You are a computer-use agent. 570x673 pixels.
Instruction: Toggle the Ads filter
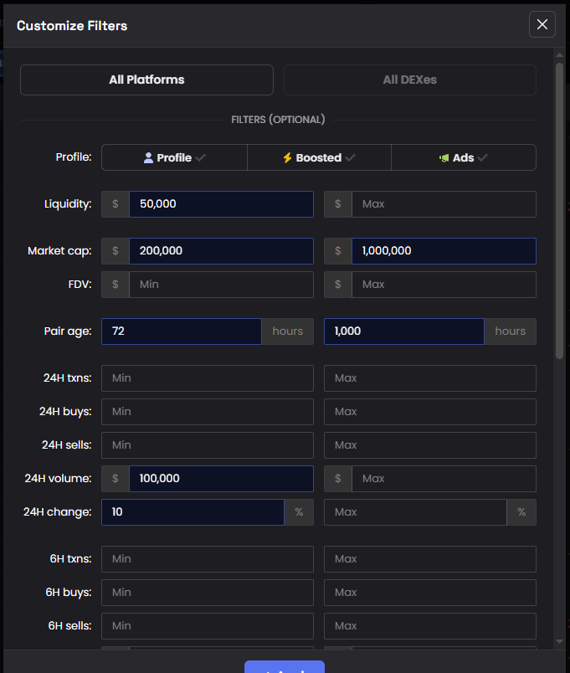[x=464, y=157]
